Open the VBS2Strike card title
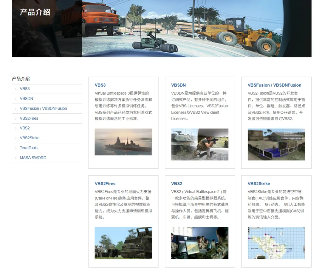 click(x=259, y=184)
